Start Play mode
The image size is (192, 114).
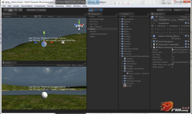click(91, 10)
